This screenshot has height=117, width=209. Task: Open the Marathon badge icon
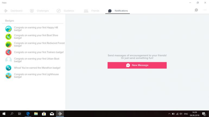click(9, 68)
